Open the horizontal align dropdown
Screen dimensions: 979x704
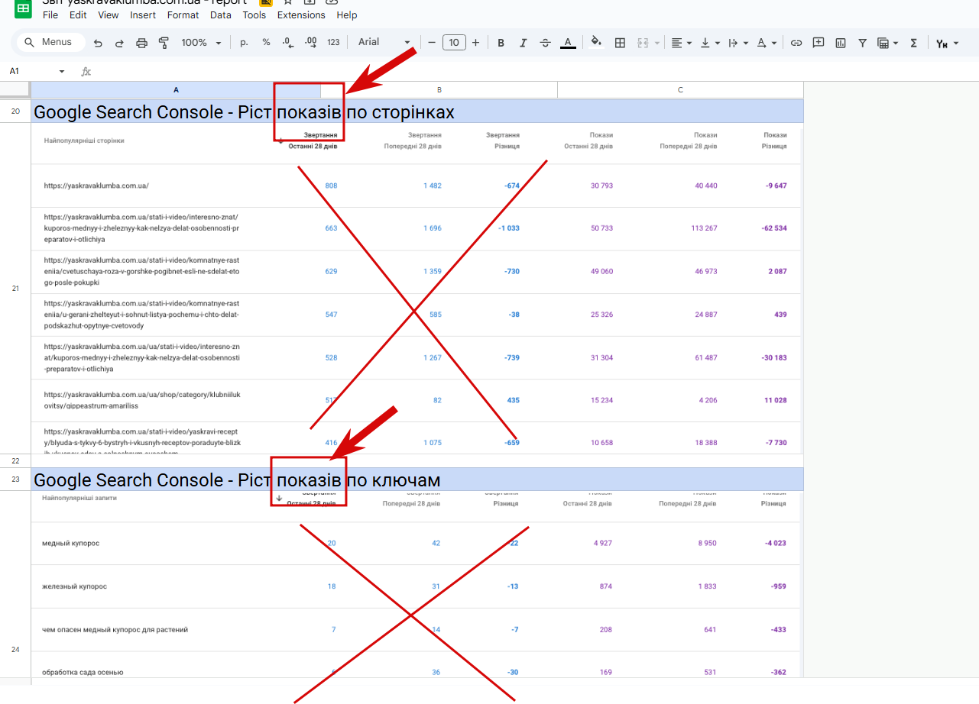pyautogui.click(x=681, y=43)
